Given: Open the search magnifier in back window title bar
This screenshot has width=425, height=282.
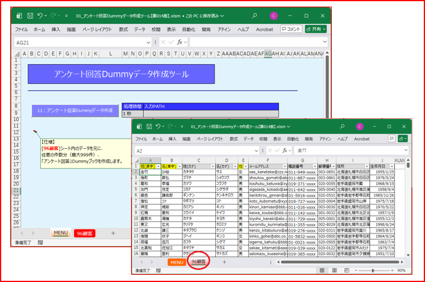Looking at the screenshot, I should 255,14.
